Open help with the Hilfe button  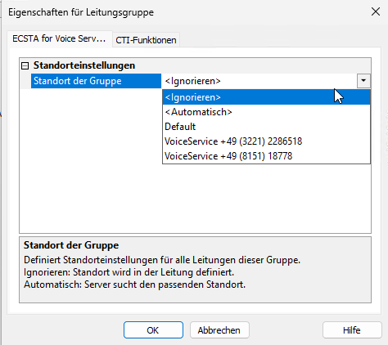pyautogui.click(x=352, y=330)
